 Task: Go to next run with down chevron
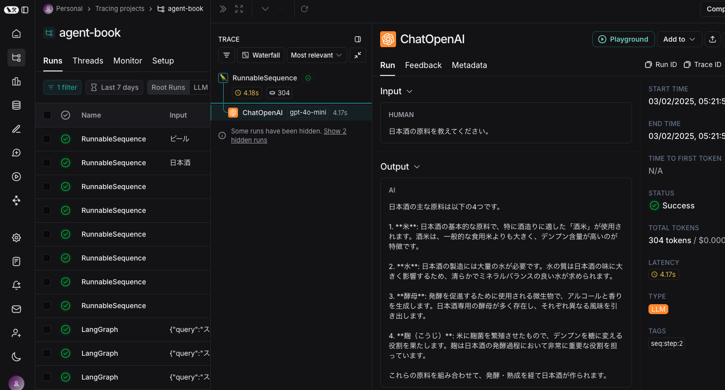pyautogui.click(x=265, y=9)
